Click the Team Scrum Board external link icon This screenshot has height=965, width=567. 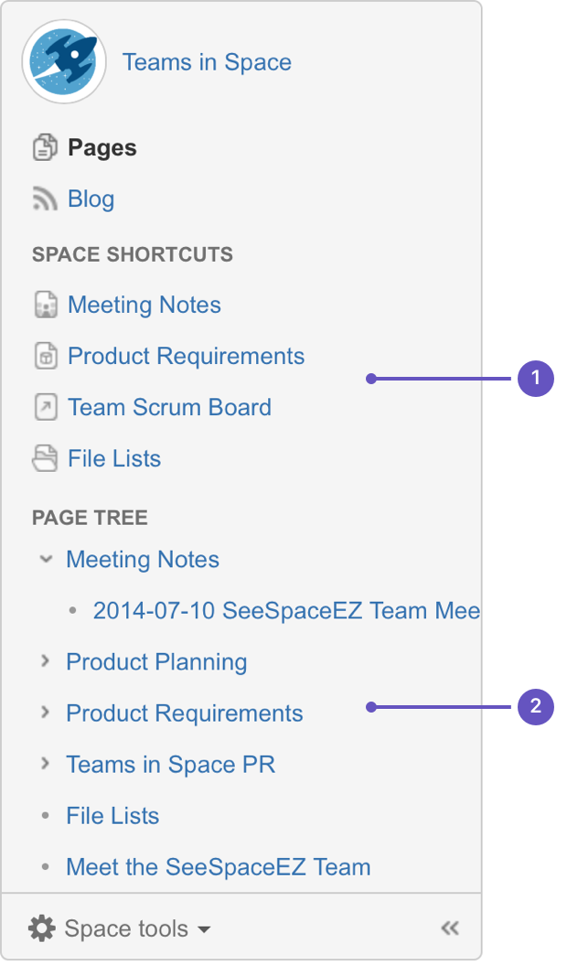(46, 407)
